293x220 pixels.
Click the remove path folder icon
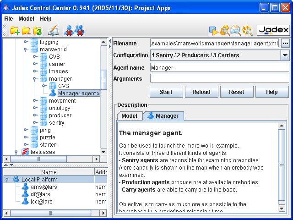click(26, 31)
